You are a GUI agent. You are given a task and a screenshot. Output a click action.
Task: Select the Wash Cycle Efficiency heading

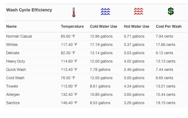29,10
